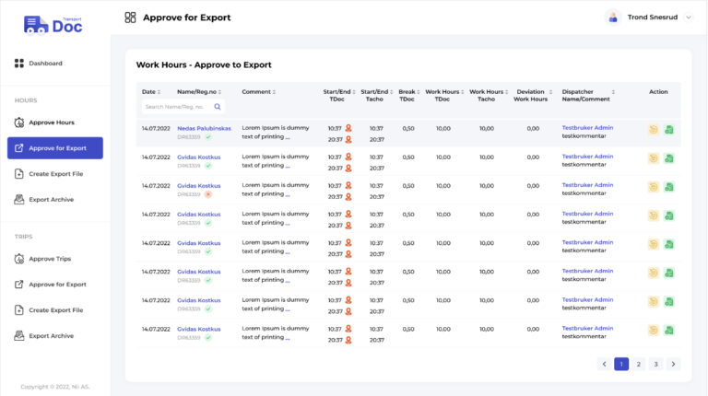
Task: Click the green export icon in Nedas Palubinskas row
Action: [668, 130]
